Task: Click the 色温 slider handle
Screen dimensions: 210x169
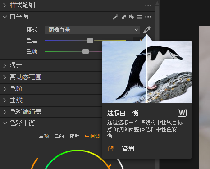Action: point(90,41)
